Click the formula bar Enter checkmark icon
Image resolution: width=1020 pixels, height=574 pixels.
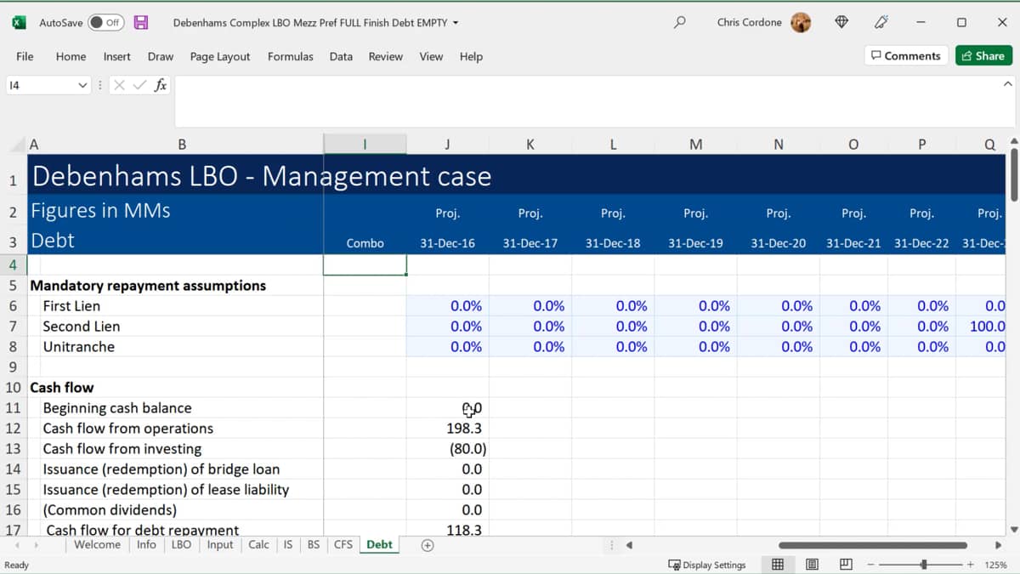(x=139, y=85)
